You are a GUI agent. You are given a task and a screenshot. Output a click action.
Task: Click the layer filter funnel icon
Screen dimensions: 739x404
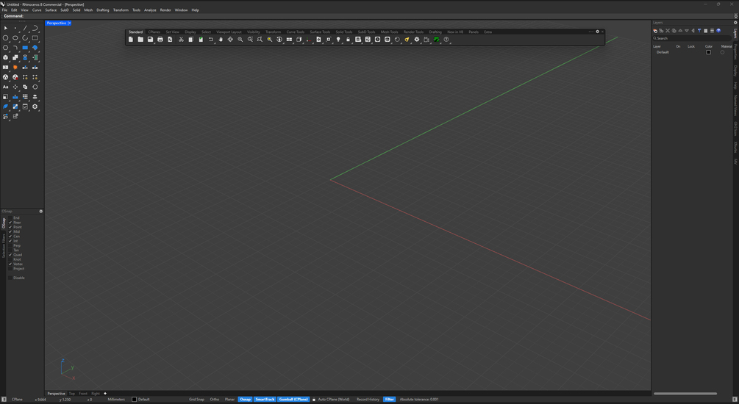click(699, 31)
